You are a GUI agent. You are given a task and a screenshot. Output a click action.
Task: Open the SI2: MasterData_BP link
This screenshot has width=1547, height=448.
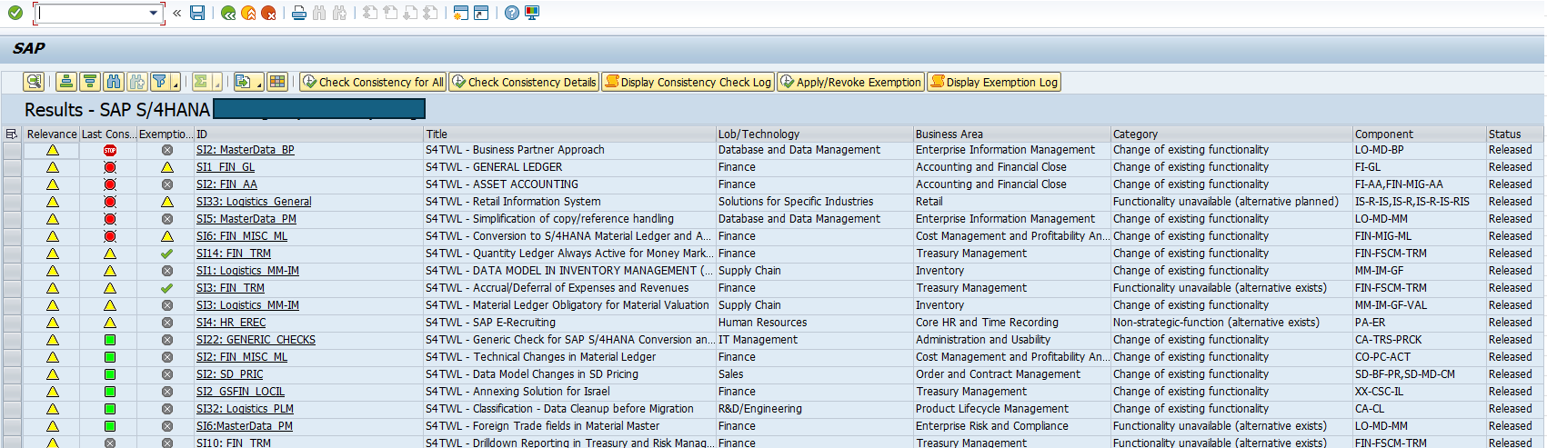point(245,150)
